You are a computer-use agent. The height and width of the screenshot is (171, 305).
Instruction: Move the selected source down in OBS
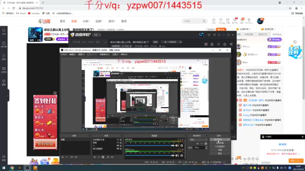[112, 157]
